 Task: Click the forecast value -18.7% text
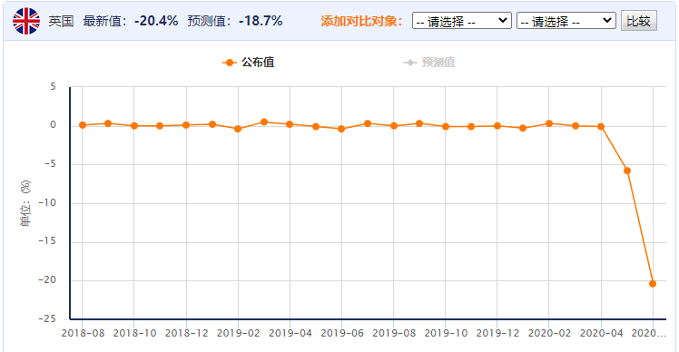261,21
